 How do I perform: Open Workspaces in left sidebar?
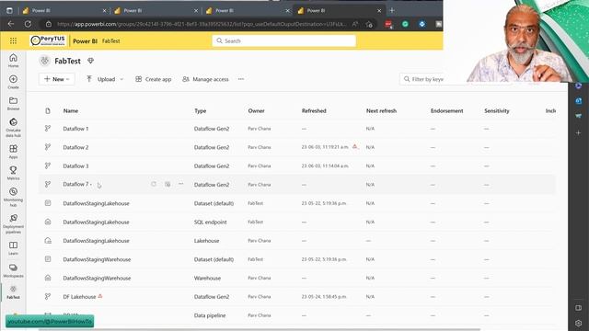[x=13, y=270]
